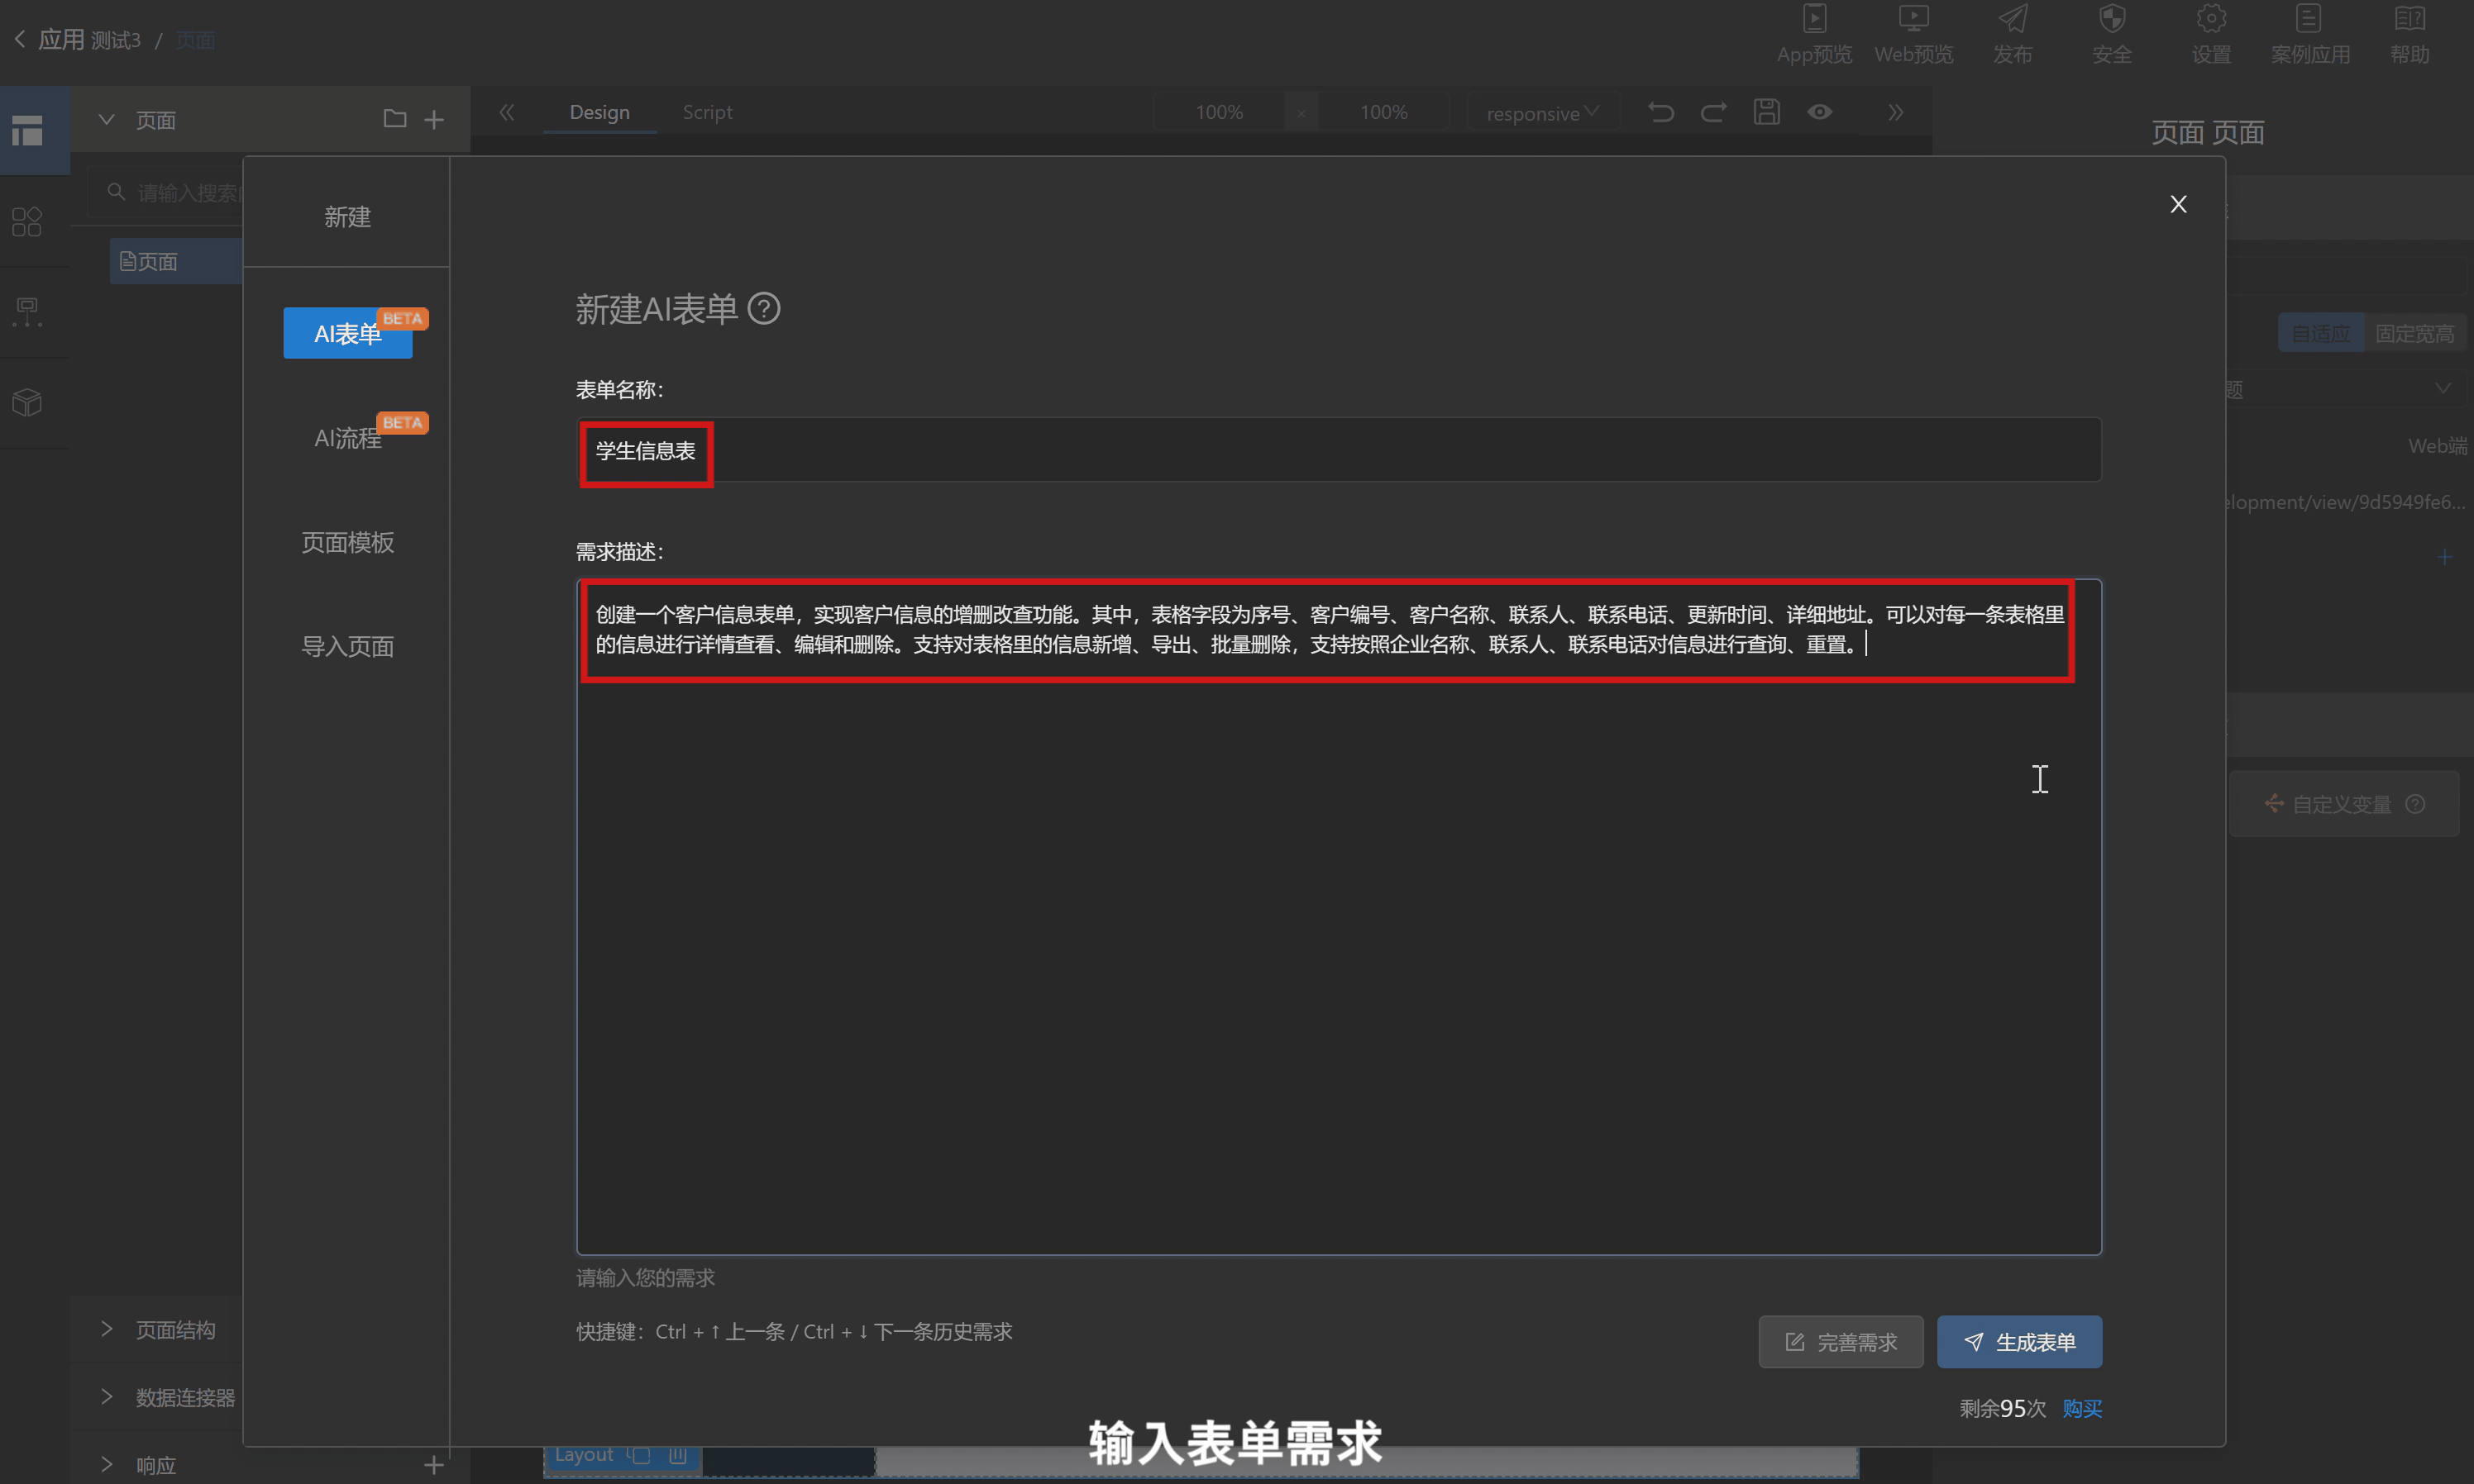
Task: Expand 数据连接器 section
Action: pos(106,1397)
